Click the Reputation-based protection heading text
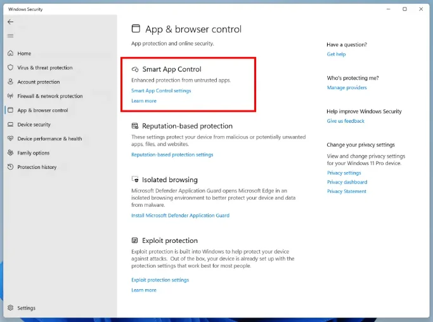Viewport: 433px width, 322px height. click(187, 126)
